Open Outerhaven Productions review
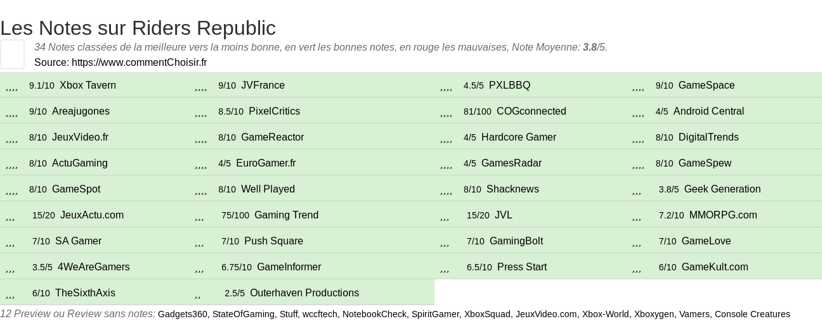822x321 pixels. point(304,293)
